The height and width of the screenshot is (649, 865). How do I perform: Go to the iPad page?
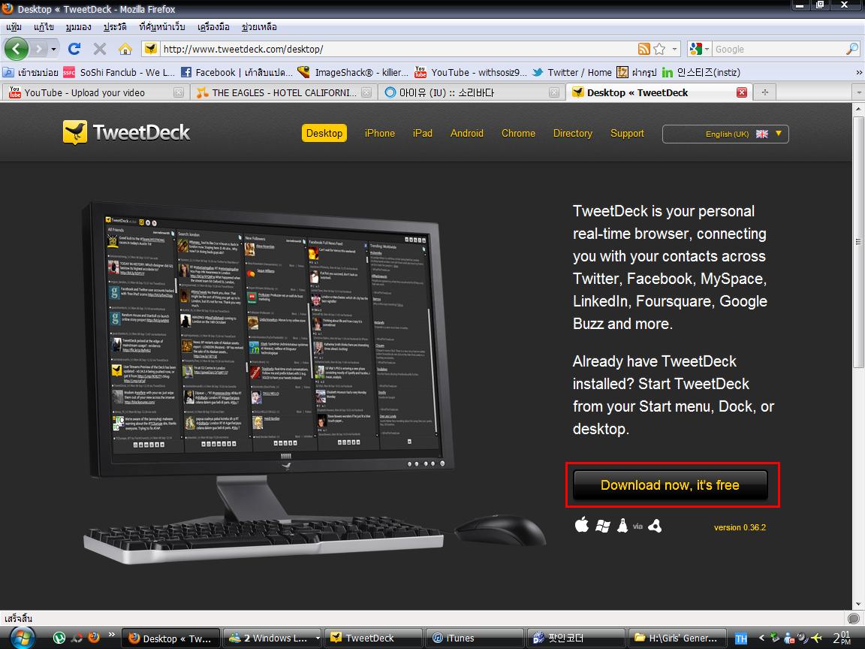[423, 133]
